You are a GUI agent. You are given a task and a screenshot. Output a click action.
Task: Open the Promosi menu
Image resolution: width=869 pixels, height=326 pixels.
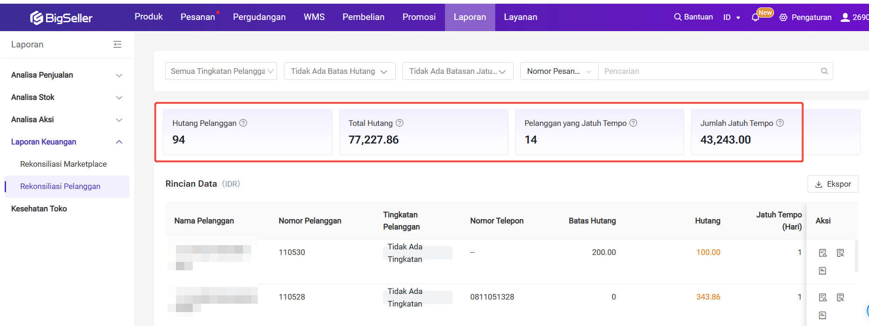[x=419, y=17]
